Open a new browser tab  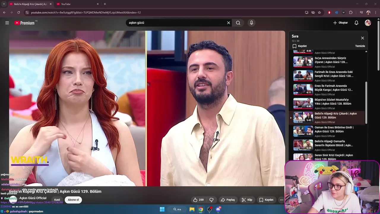point(105,4)
